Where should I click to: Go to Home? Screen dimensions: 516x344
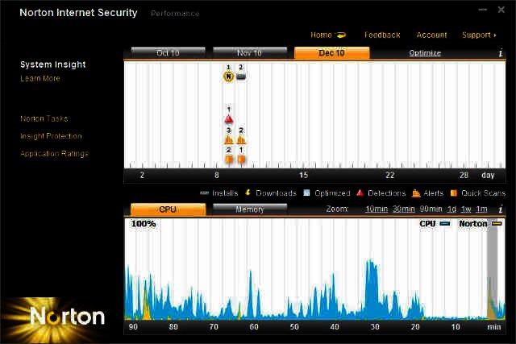pyautogui.click(x=321, y=35)
